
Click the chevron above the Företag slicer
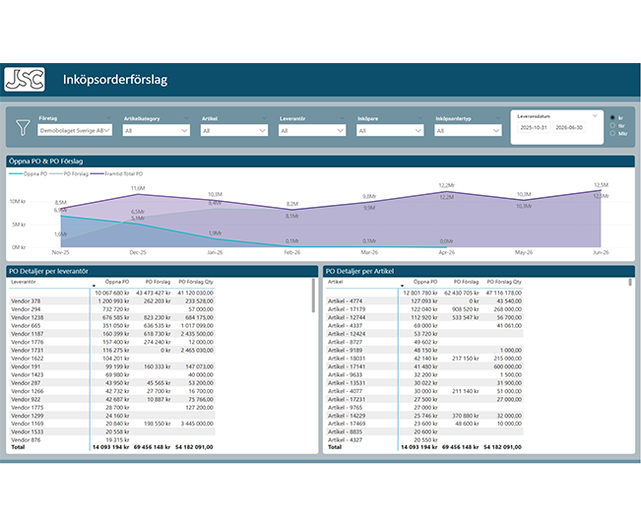click(108, 118)
